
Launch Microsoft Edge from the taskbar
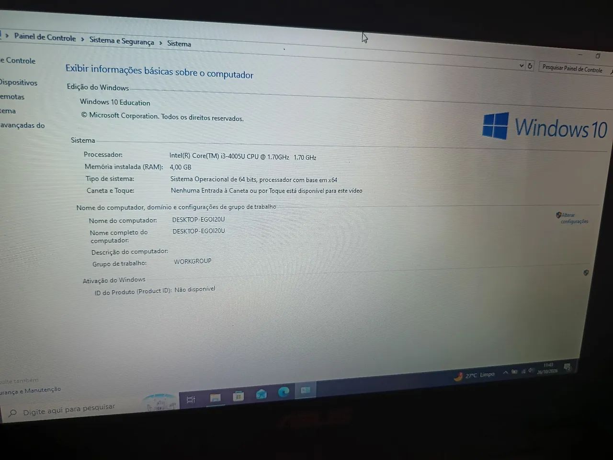[x=284, y=392]
